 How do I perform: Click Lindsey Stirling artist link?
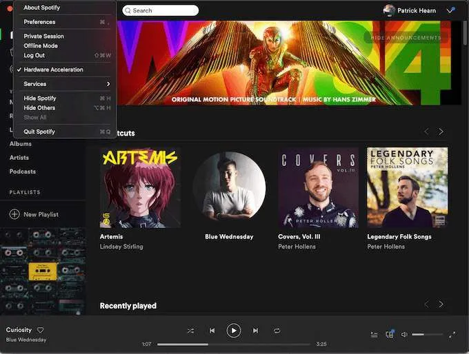pos(121,247)
